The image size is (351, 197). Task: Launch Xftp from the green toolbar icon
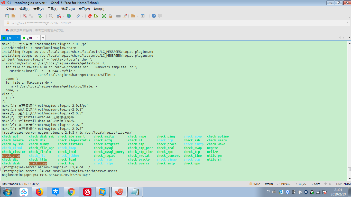[x=96, y=16]
